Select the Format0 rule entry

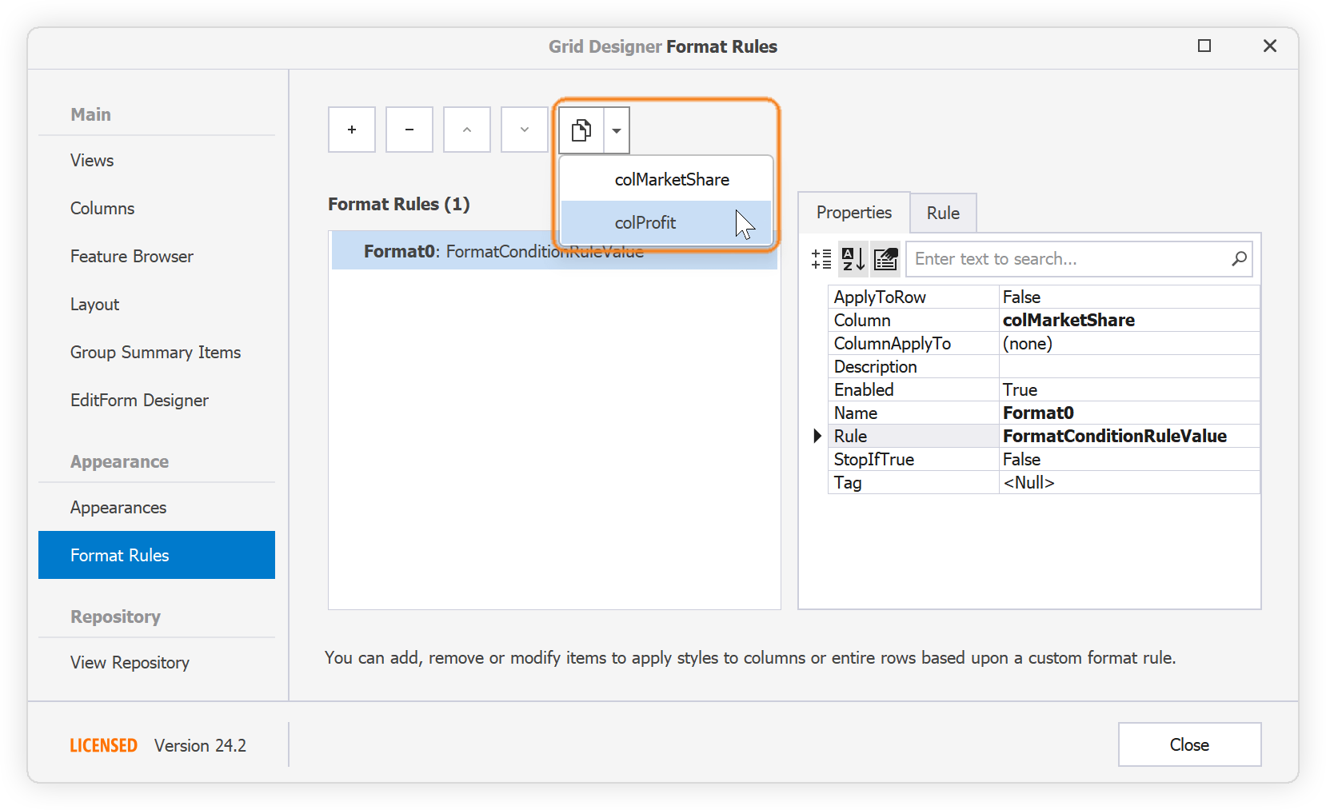point(504,250)
